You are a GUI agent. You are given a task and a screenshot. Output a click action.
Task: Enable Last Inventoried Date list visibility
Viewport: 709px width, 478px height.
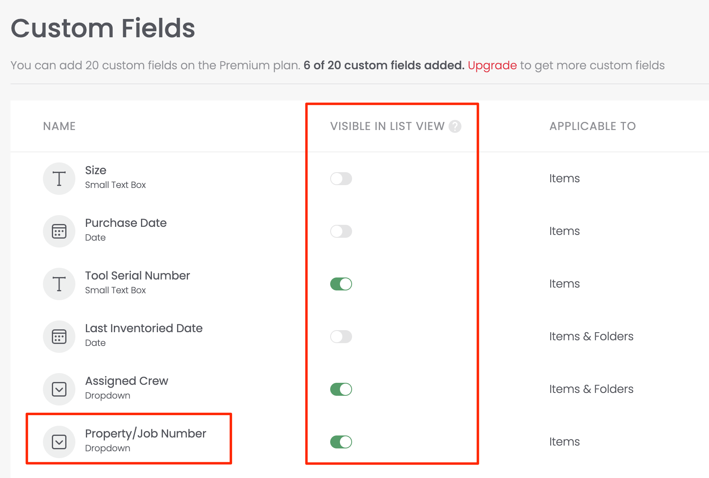coord(341,337)
